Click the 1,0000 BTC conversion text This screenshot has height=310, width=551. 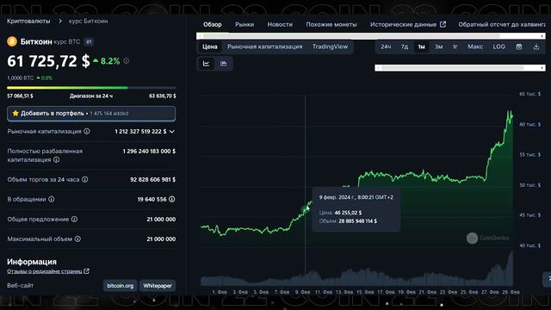click(21, 78)
